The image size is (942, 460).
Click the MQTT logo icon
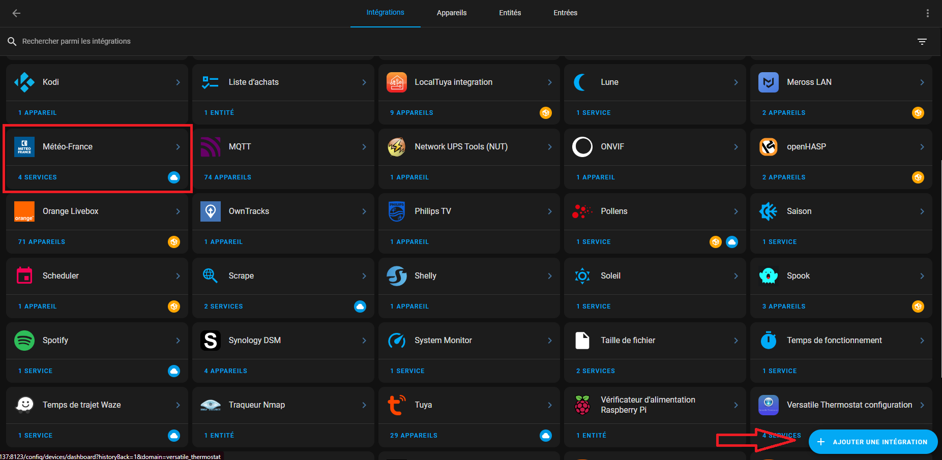coord(210,147)
